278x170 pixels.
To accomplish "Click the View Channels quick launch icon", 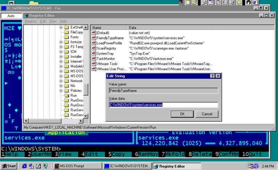I will [46, 166].
